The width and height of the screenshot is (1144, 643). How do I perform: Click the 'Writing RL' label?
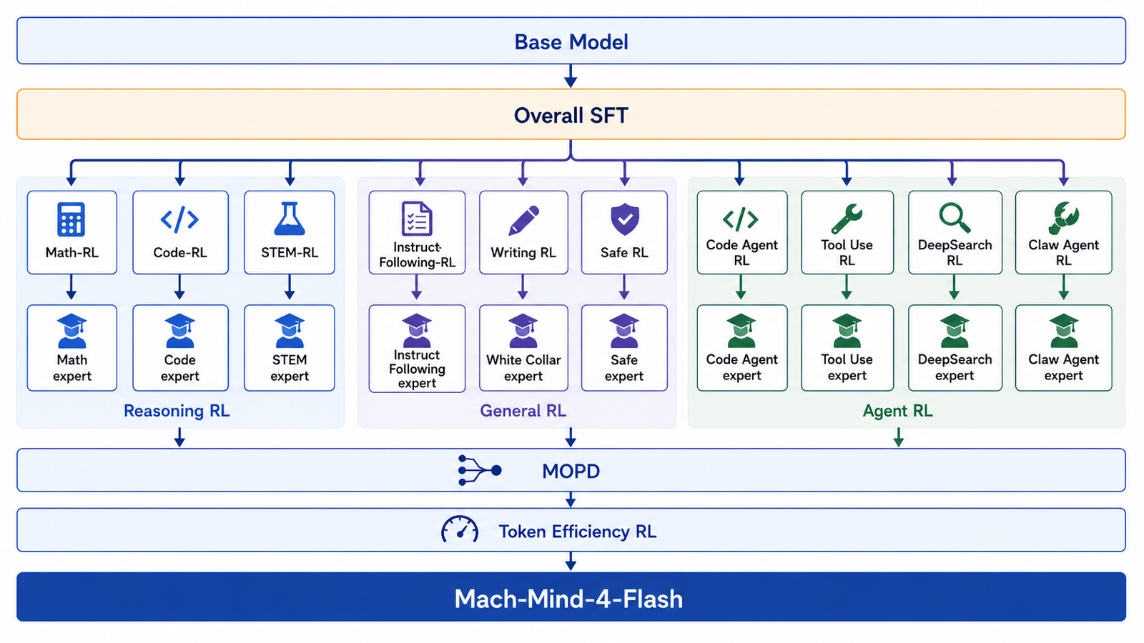coord(523,253)
